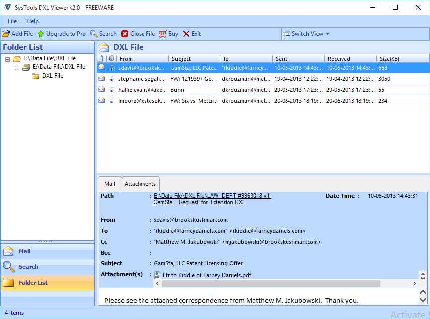Click the Exit toolbar button

[x=192, y=34]
